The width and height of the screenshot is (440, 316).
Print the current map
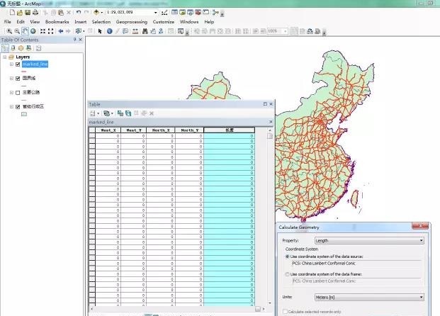point(35,12)
